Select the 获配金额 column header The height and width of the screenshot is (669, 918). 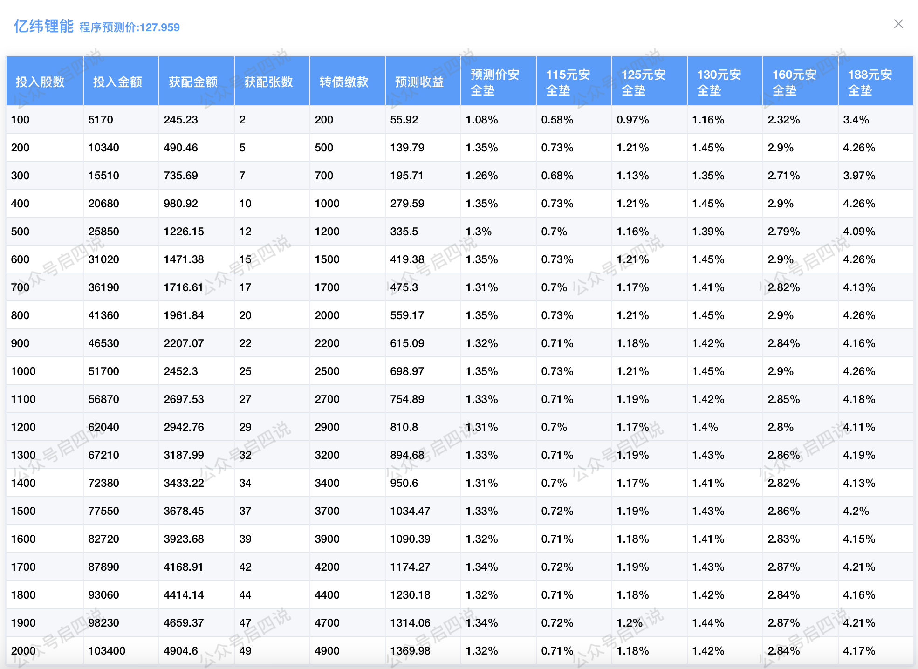(193, 82)
